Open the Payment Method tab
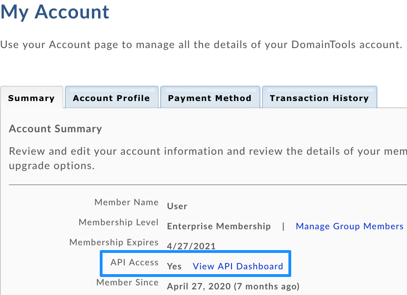Viewport: 407px width, 295px height. pos(210,98)
